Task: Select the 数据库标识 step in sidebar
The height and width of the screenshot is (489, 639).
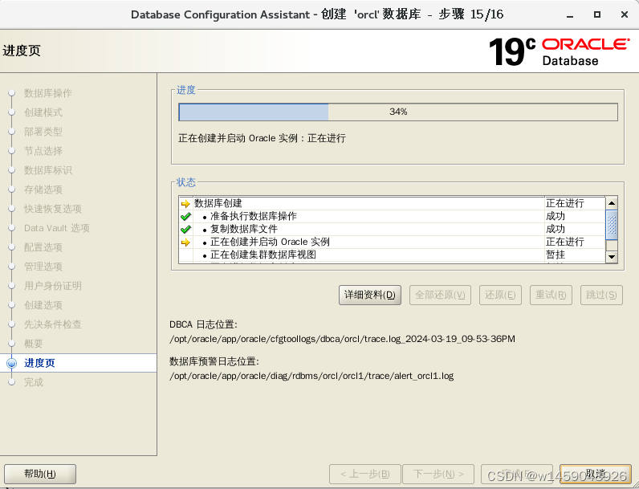Action: coord(47,170)
